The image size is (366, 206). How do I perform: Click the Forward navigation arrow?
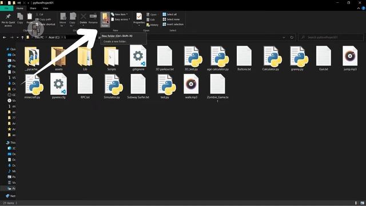[11, 37]
